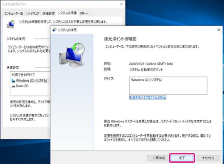This screenshot has width=224, height=164.
Task: Click the システムの保護 tab
Action: click(68, 13)
